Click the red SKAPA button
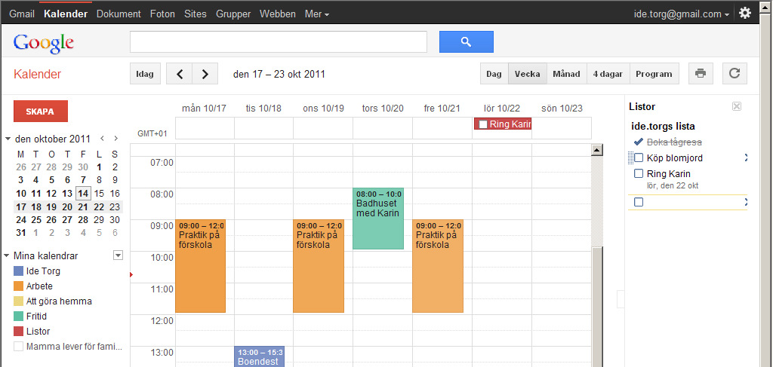 click(41, 111)
